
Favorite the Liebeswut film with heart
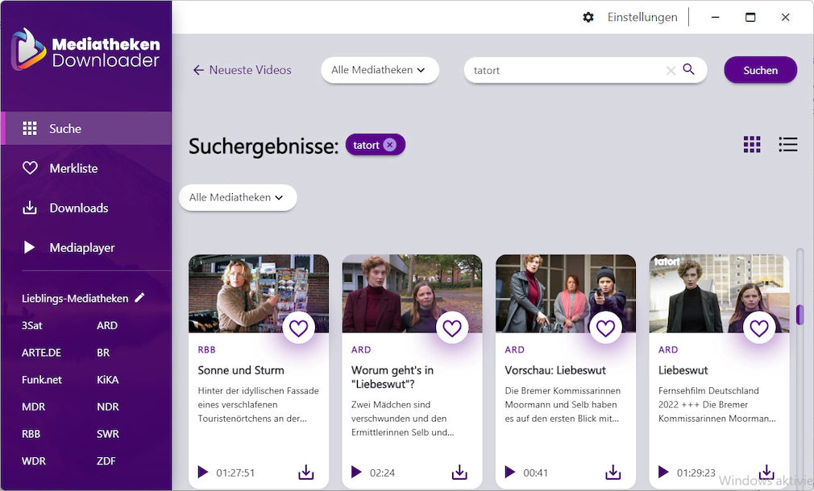click(x=759, y=328)
